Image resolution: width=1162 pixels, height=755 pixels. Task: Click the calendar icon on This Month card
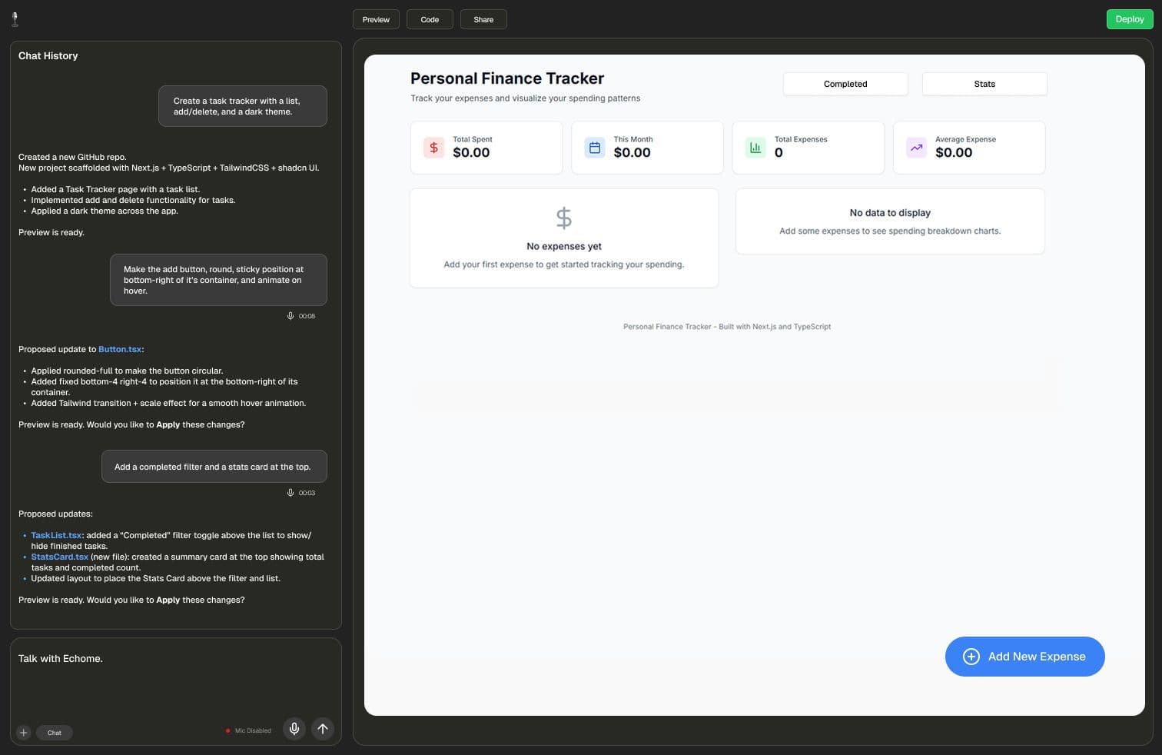click(594, 148)
